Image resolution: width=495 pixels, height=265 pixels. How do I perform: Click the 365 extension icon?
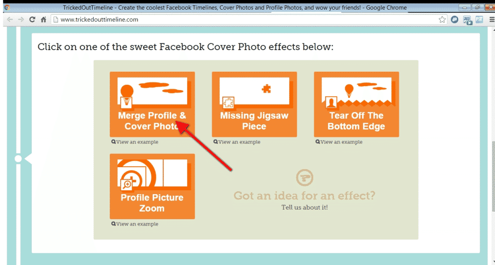click(467, 20)
